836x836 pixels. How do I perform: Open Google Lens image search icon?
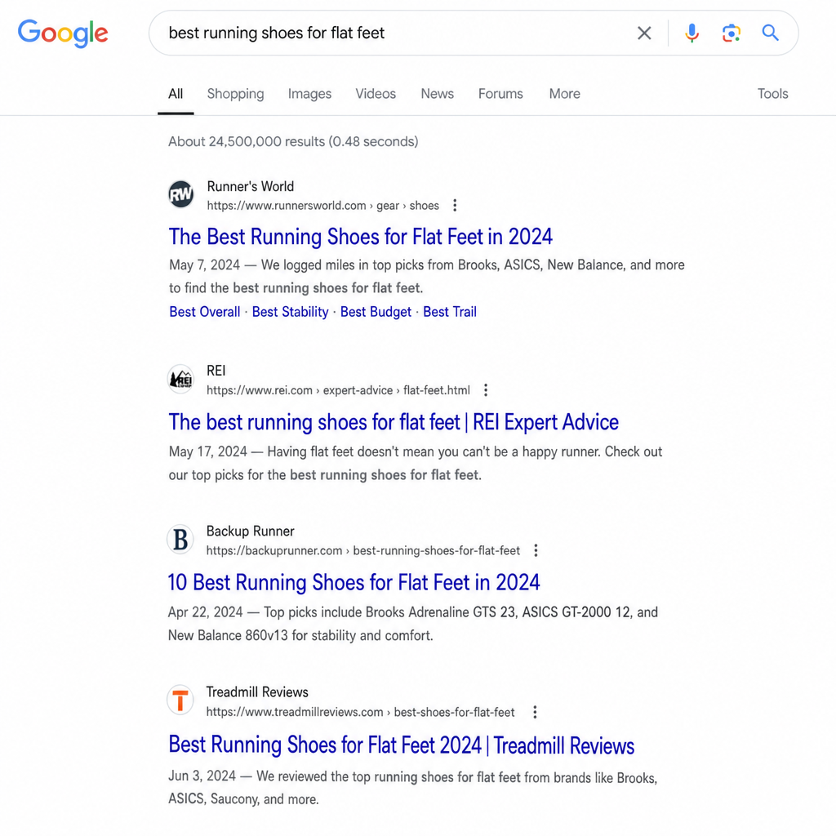(x=731, y=33)
